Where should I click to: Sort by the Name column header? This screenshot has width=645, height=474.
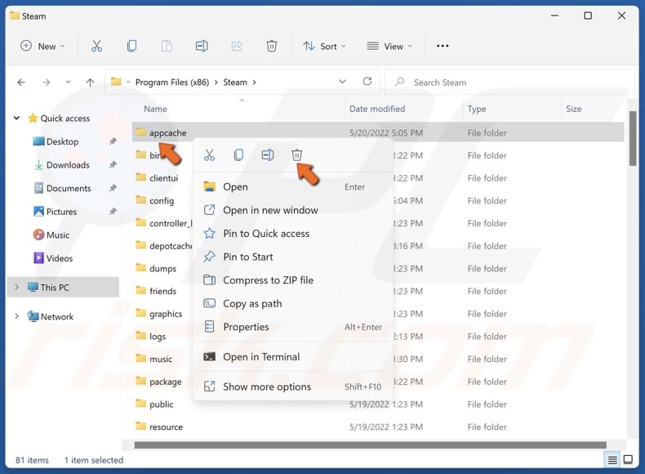tap(155, 110)
